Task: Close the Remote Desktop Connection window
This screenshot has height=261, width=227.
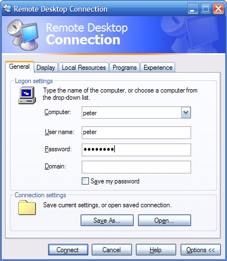Action: [x=218, y=8]
